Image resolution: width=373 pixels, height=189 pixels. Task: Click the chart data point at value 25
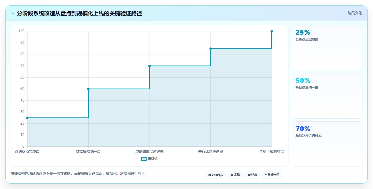27,118
